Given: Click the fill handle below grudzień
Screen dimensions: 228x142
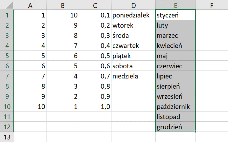Looking at the screenshot, I should pos(195,131).
